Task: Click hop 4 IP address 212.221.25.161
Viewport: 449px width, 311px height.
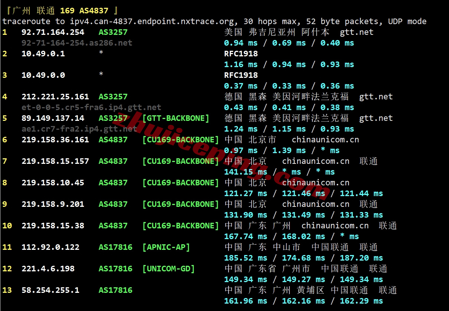Action: click(x=55, y=97)
